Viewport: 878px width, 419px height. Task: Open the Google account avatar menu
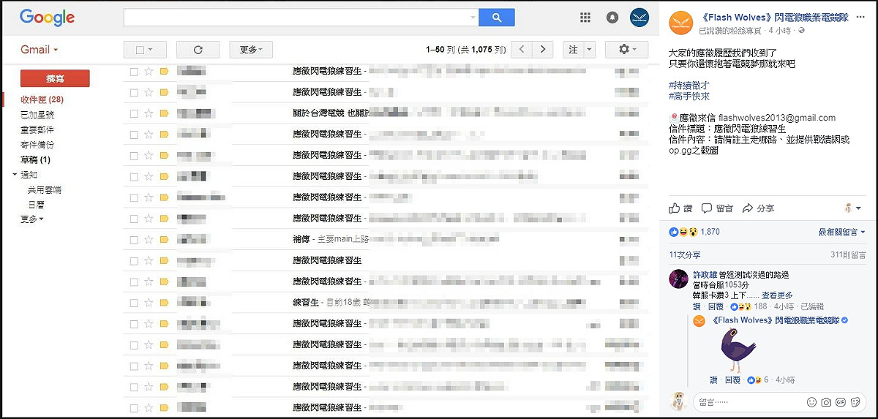639,18
